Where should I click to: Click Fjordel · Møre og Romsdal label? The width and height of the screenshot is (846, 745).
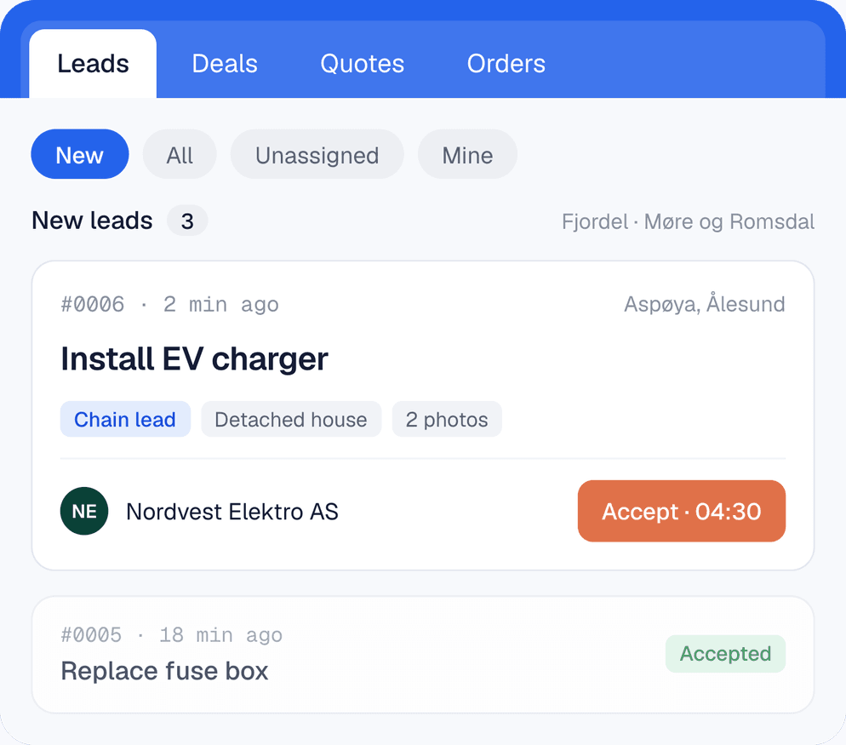(688, 222)
